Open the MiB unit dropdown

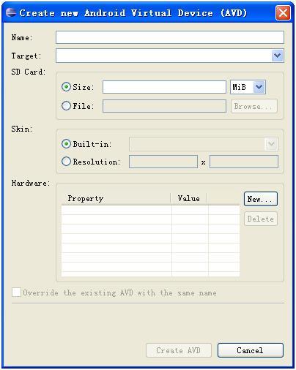tap(259, 87)
